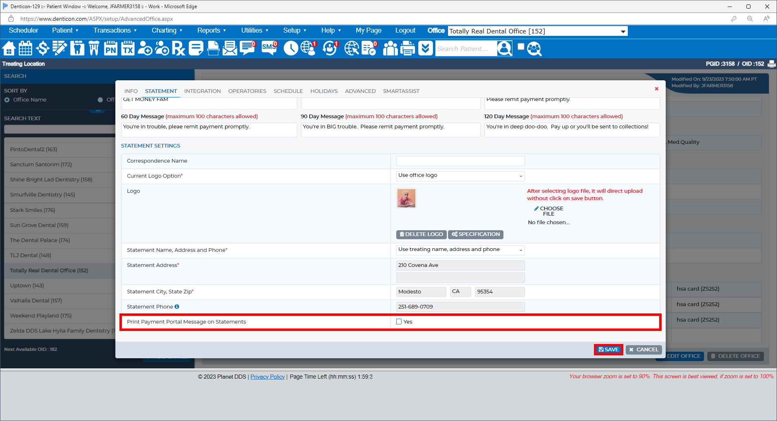The height and width of the screenshot is (421, 777).
Task: Click the Rx prescription icon
Action: (179, 48)
